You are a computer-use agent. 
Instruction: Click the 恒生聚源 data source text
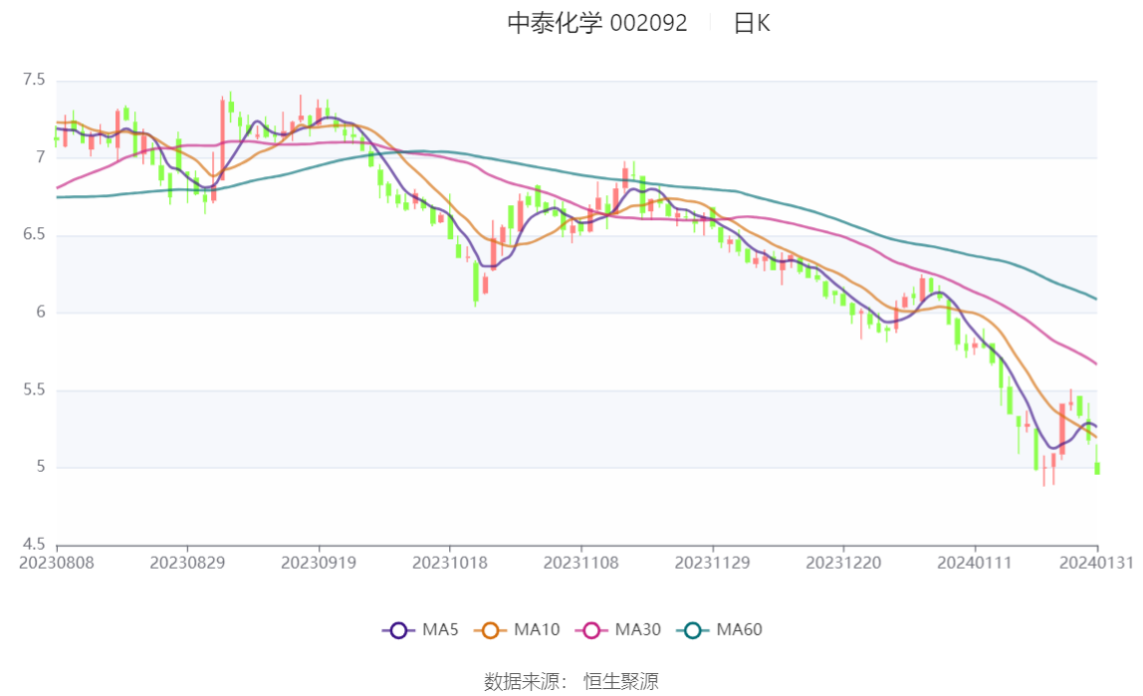click(621, 681)
